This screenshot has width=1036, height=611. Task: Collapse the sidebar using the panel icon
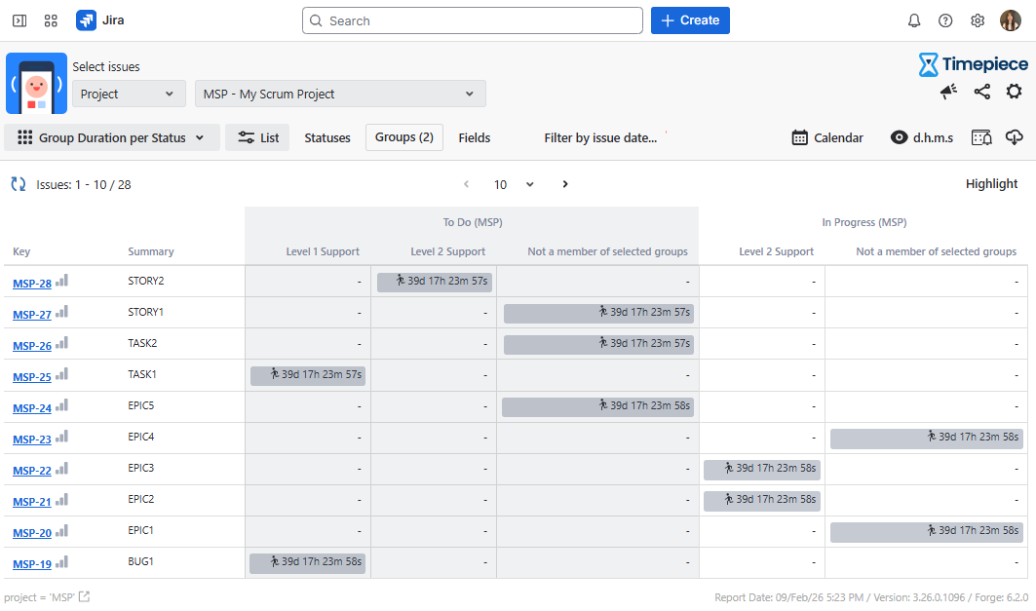coord(19,20)
